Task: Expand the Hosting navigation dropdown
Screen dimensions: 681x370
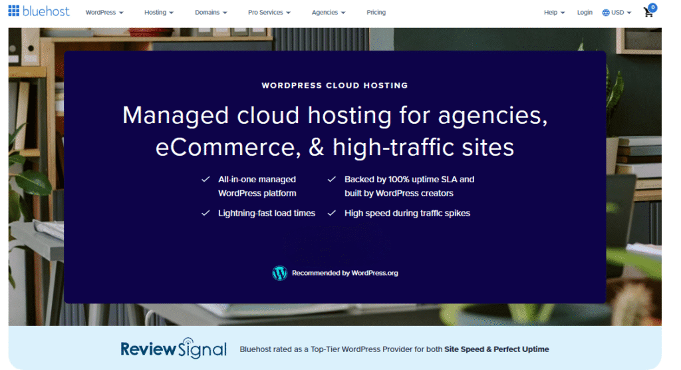Action: (x=159, y=13)
